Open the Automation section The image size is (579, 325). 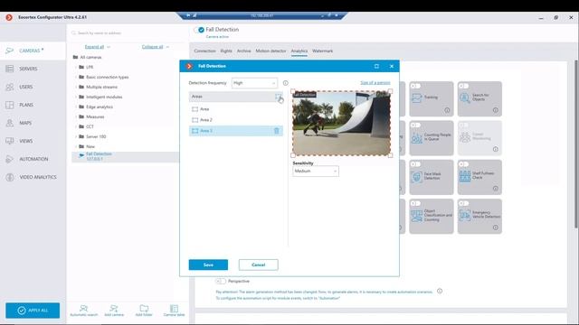(x=33, y=159)
